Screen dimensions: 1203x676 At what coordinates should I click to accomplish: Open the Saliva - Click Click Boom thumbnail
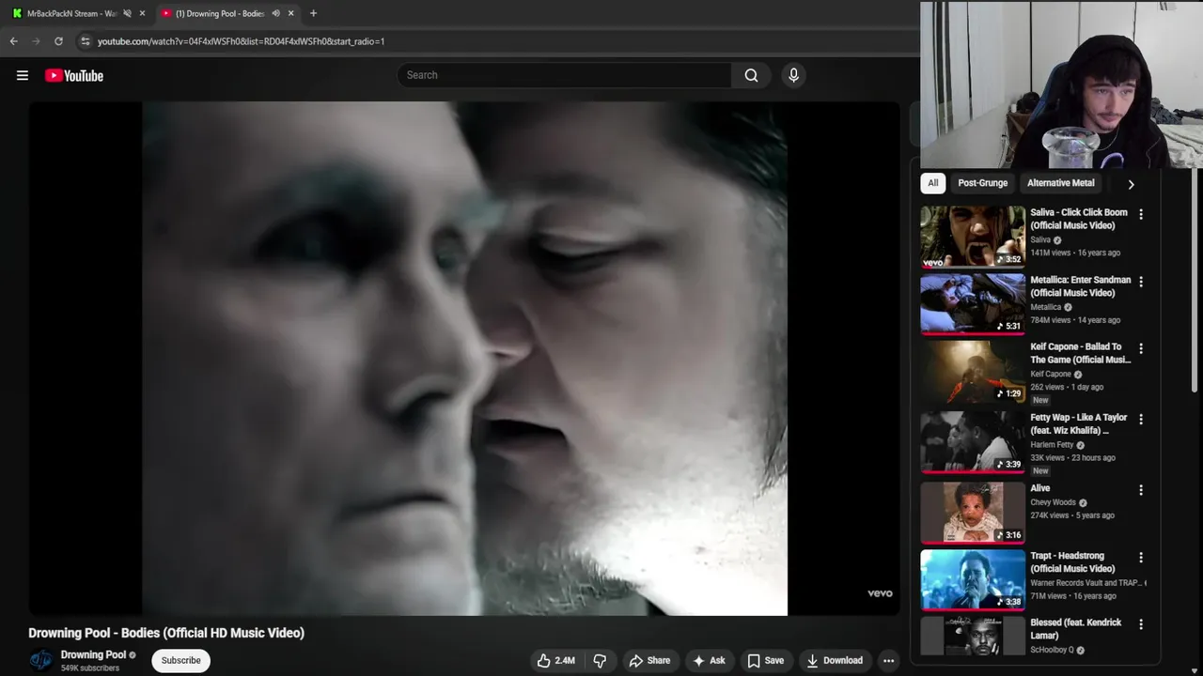[973, 237]
